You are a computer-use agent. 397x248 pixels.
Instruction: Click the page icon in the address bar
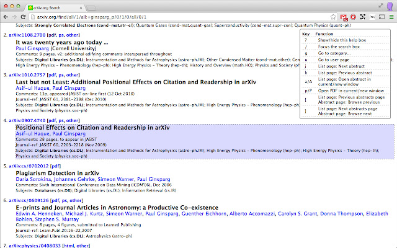pos(32,17)
